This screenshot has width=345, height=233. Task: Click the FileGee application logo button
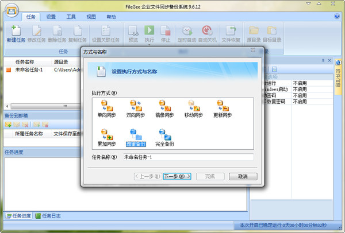point(11,10)
